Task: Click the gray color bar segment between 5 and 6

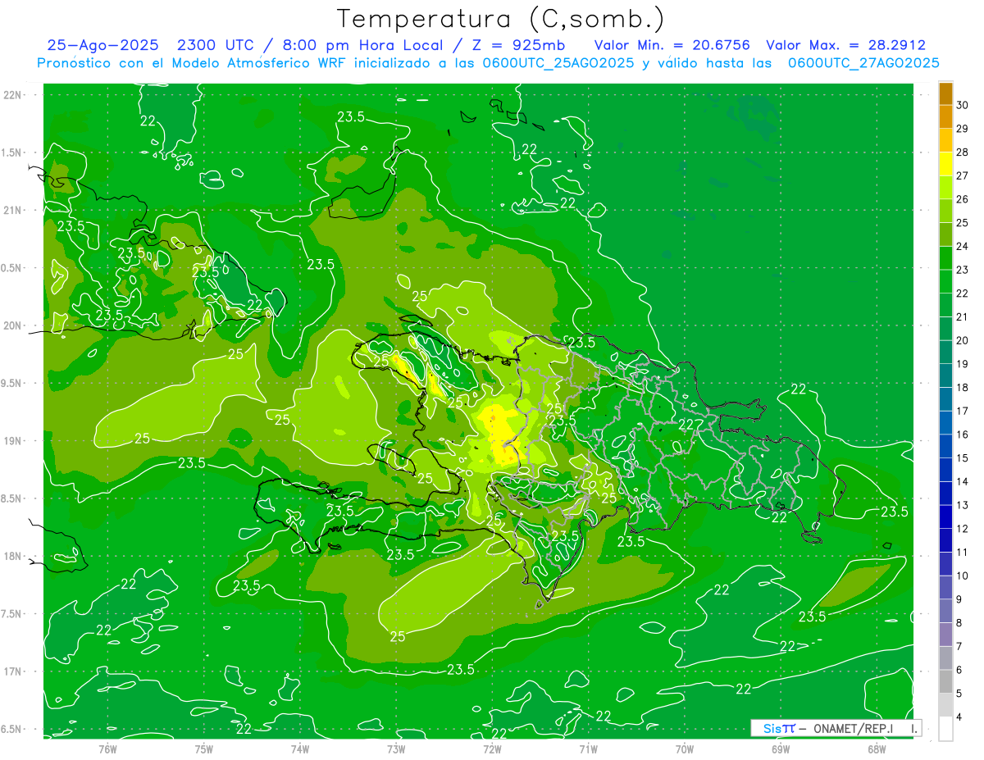Action: (x=945, y=682)
